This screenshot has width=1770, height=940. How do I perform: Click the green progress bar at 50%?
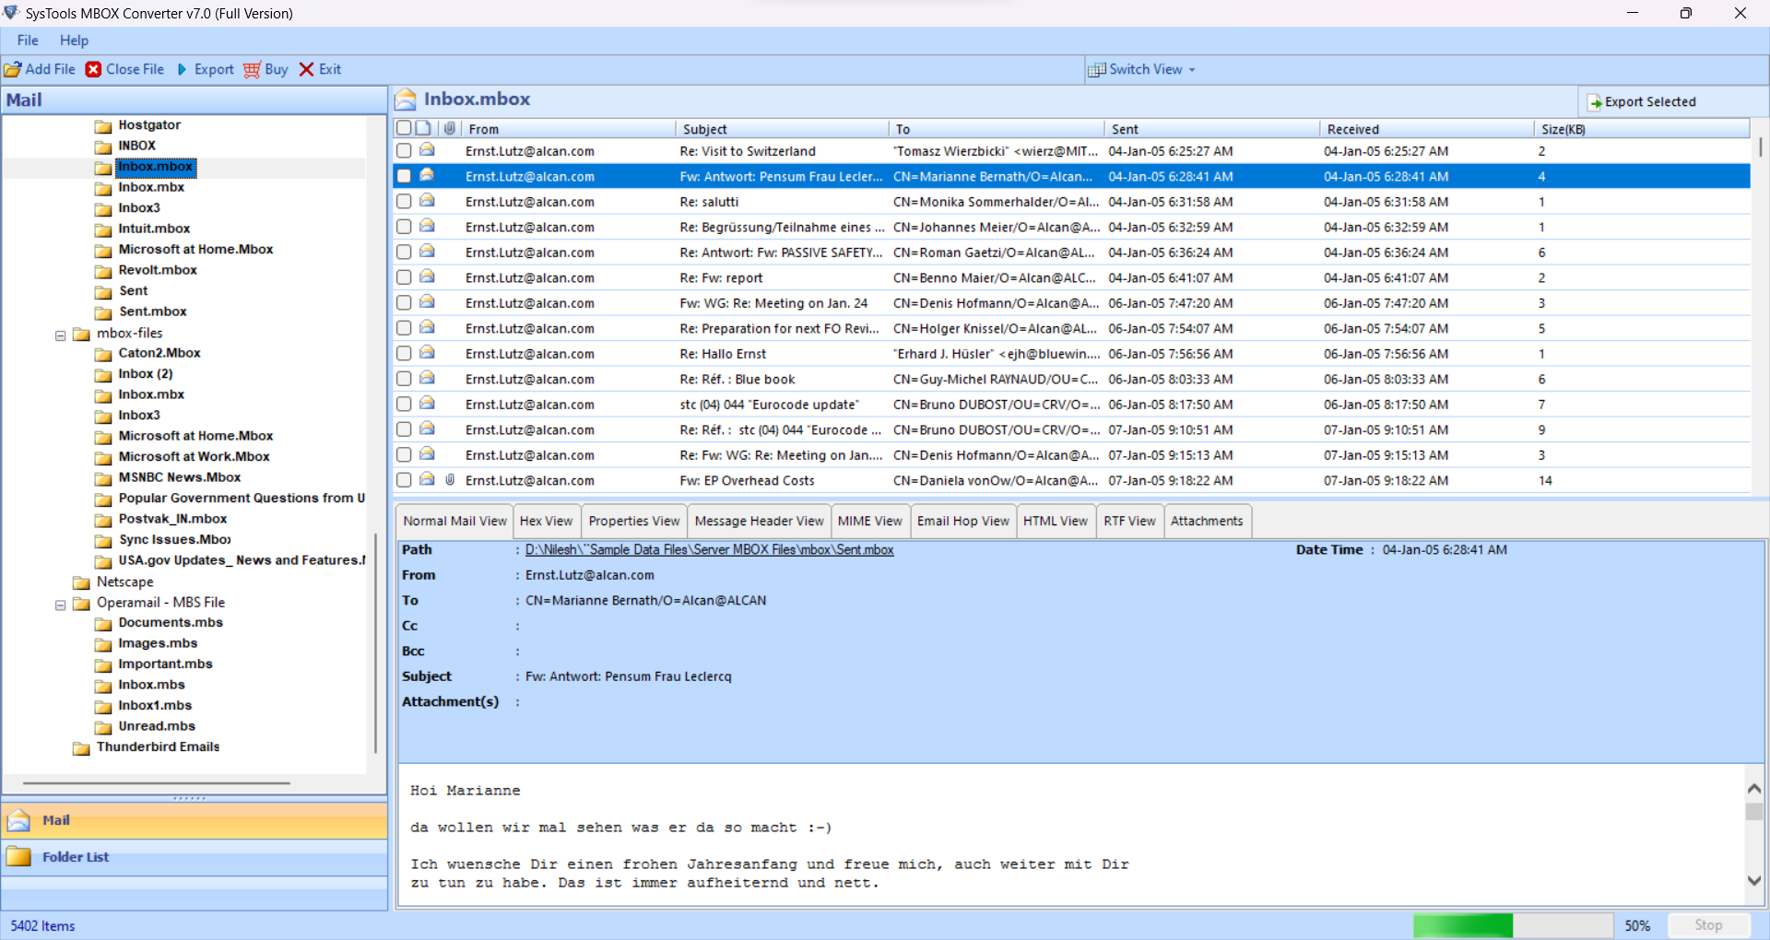pos(1463,925)
